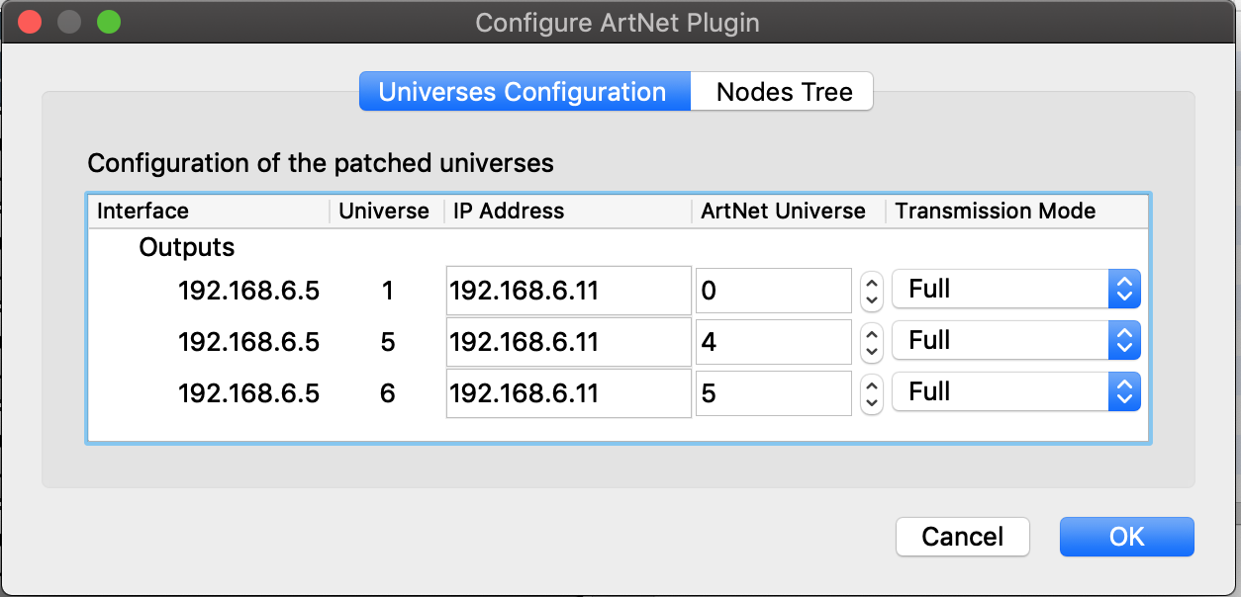Viewport: 1241px width, 597px height.
Task: Click the stepper next to ArtNet Universe 4
Action: coord(871,342)
